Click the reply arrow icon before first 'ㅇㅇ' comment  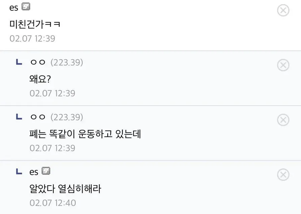tap(19, 62)
